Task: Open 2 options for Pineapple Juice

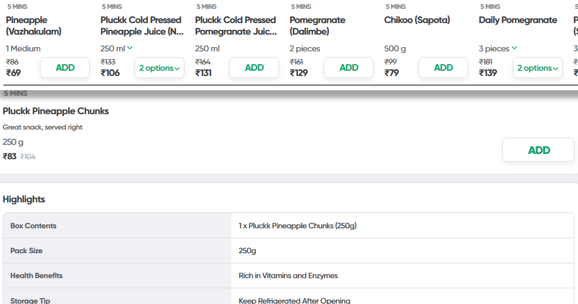Action: click(159, 68)
